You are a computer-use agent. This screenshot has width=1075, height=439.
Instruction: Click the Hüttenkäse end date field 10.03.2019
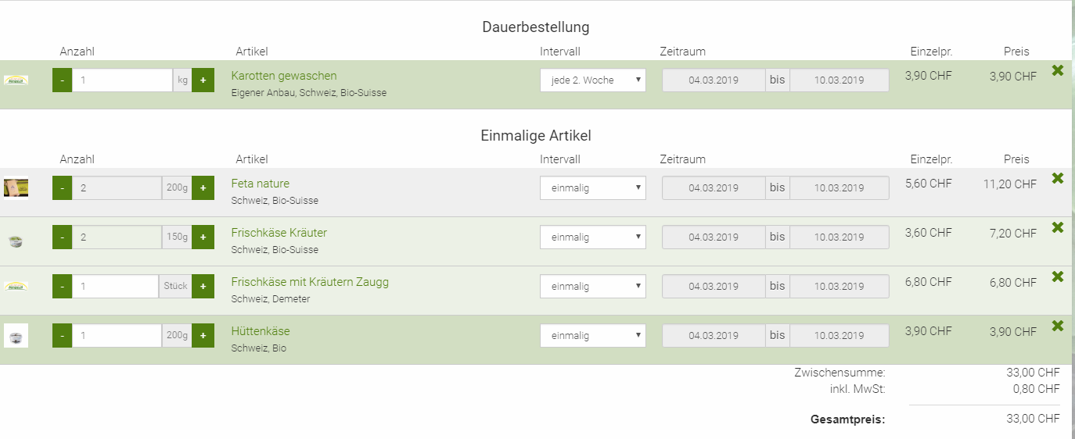click(x=839, y=336)
